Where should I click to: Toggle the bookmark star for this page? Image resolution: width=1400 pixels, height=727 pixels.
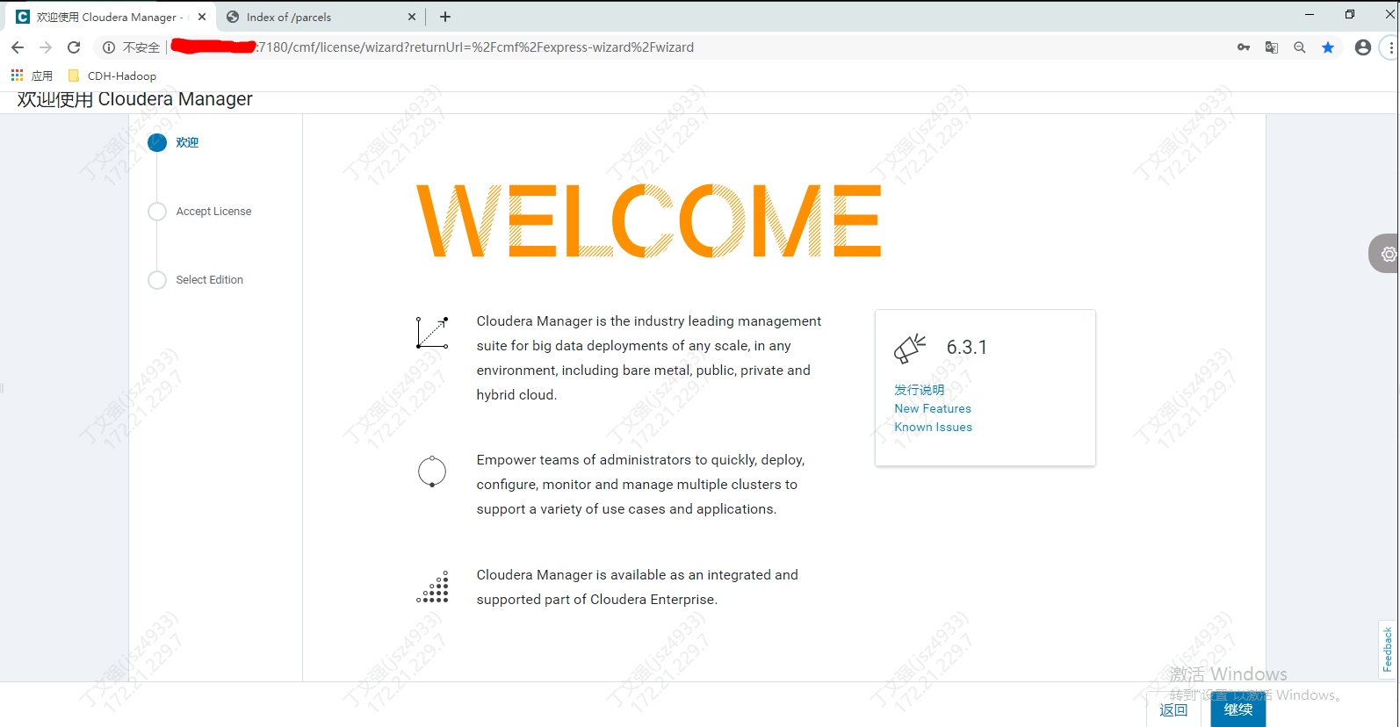[x=1328, y=47]
